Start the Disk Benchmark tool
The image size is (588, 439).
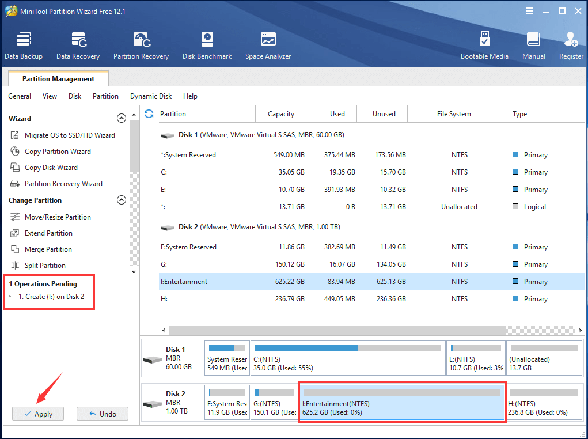[x=207, y=46]
